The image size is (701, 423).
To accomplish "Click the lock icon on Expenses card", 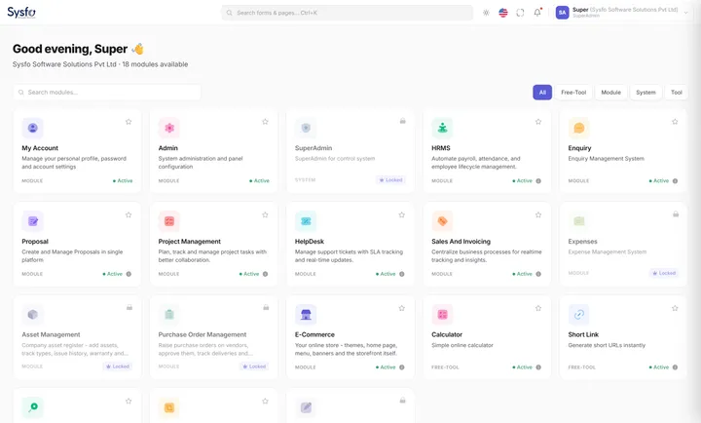I will pos(676,214).
